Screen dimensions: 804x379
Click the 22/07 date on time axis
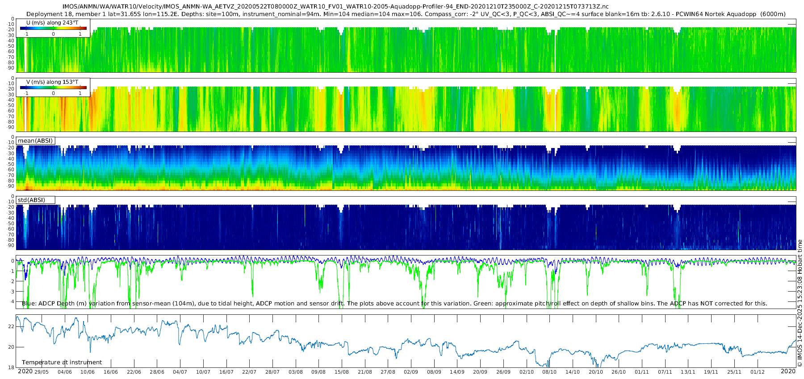click(249, 372)
